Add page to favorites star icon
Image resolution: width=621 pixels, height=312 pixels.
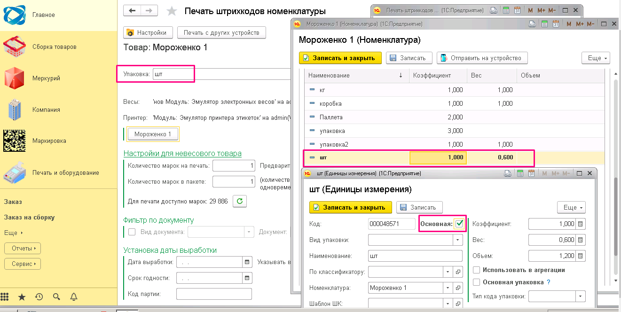point(172,11)
